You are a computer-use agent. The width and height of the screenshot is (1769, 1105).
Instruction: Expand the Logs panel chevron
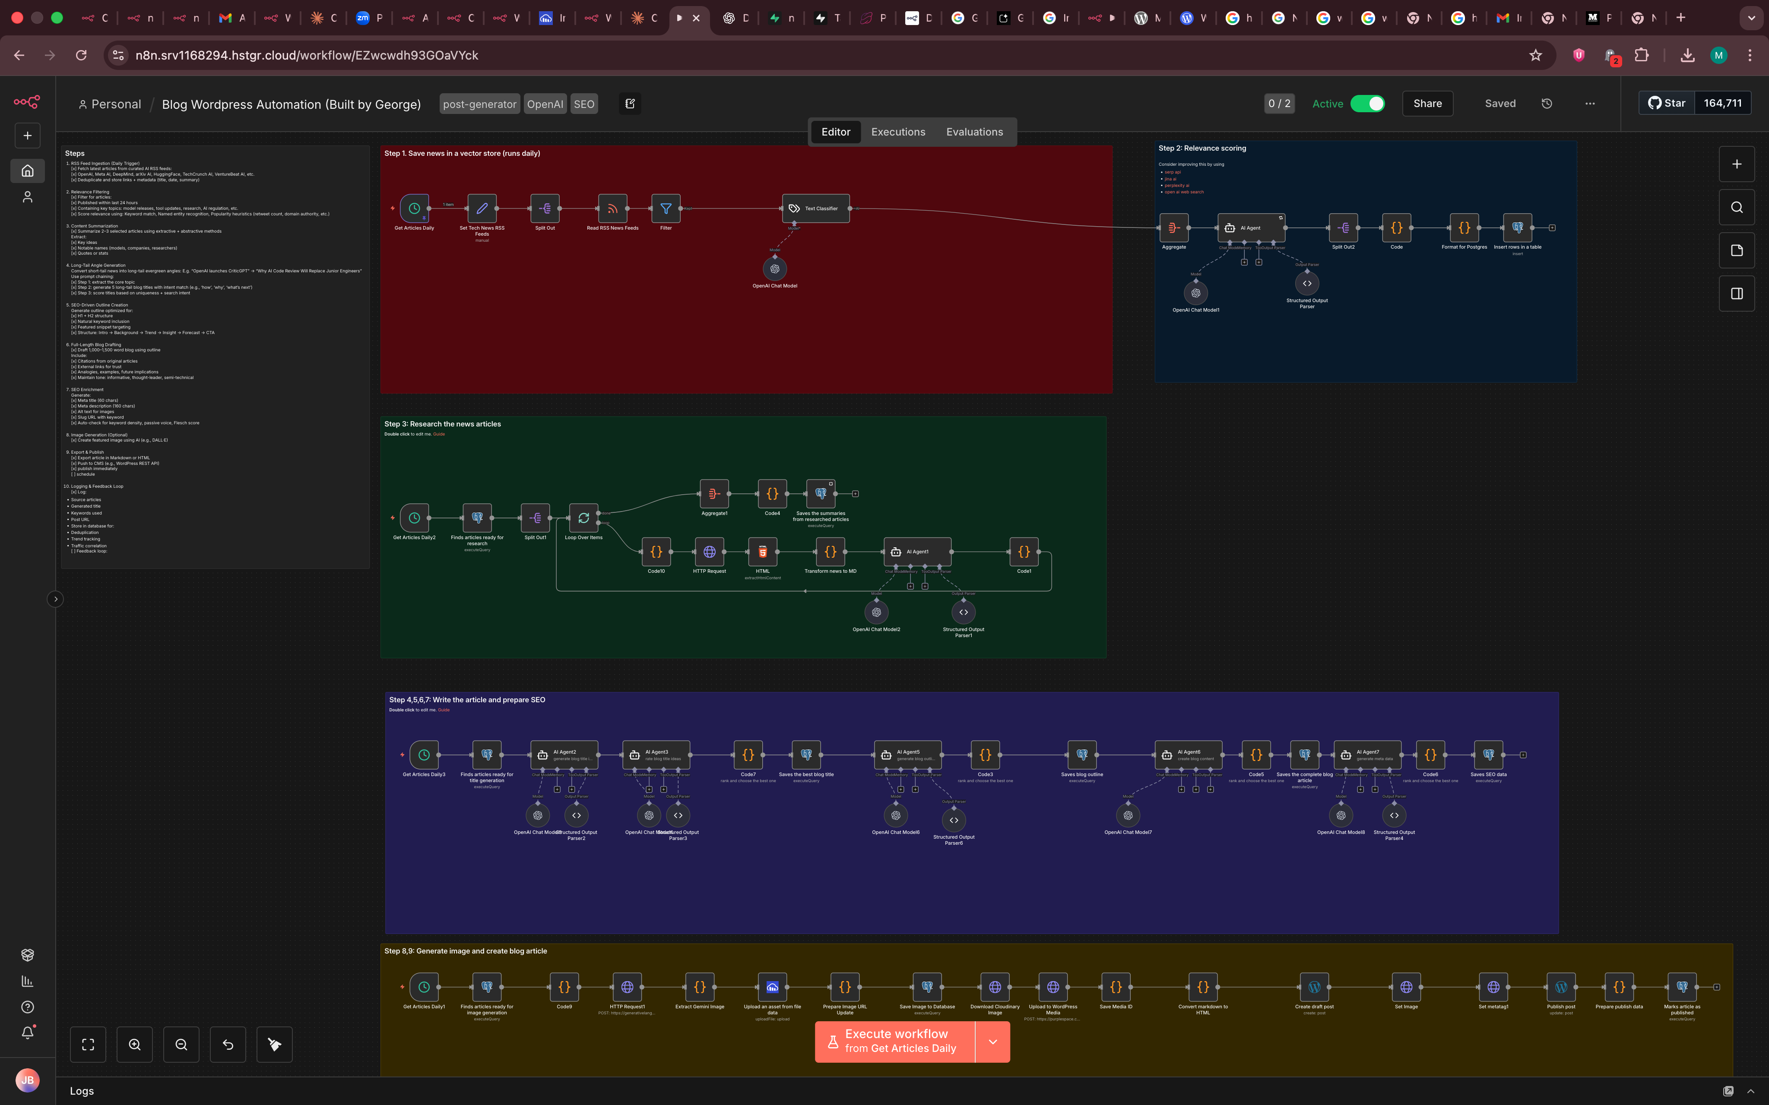pos(1751,1091)
